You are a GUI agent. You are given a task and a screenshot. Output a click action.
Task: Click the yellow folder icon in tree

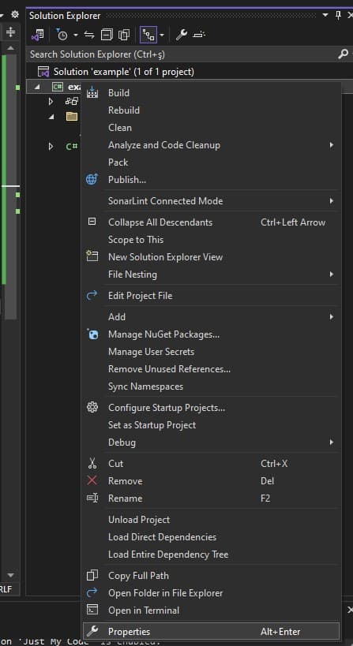tap(72, 117)
